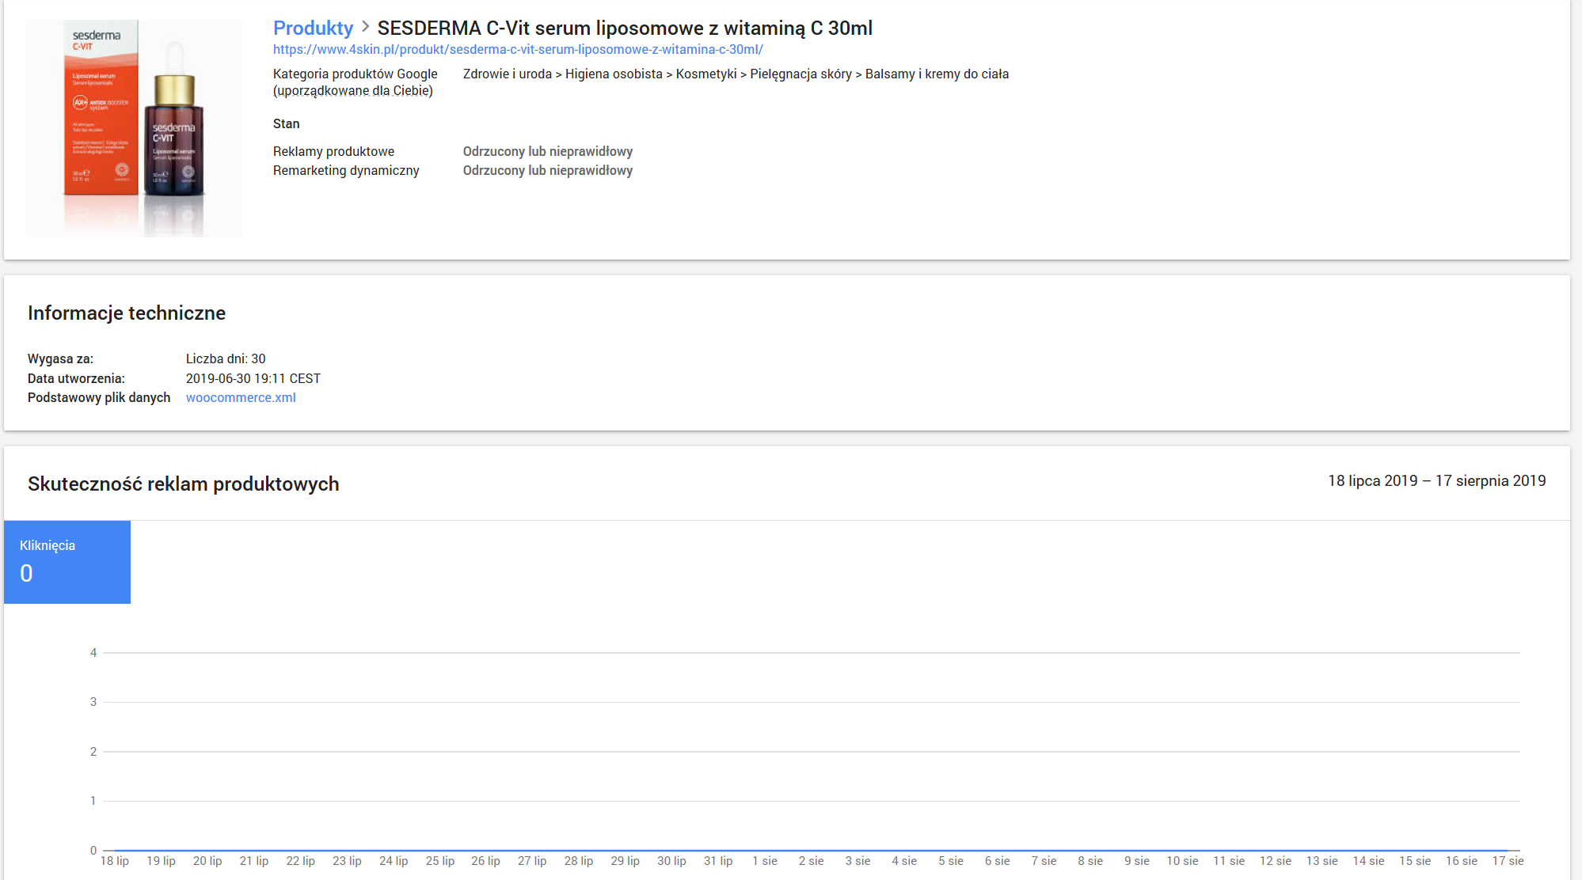Click the 'Data utworzenia:' label
Image resolution: width=1582 pixels, height=880 pixels.
click(76, 378)
